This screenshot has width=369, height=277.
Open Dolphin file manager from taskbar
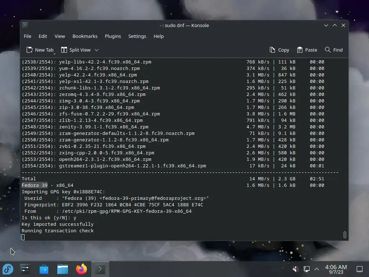point(63,269)
